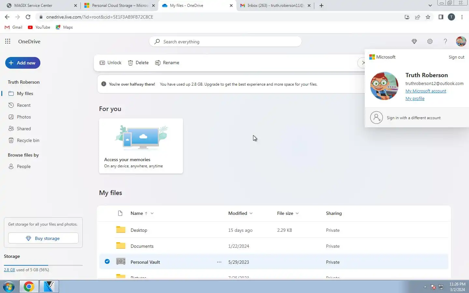Click the info icon in storage banner

tap(104, 84)
